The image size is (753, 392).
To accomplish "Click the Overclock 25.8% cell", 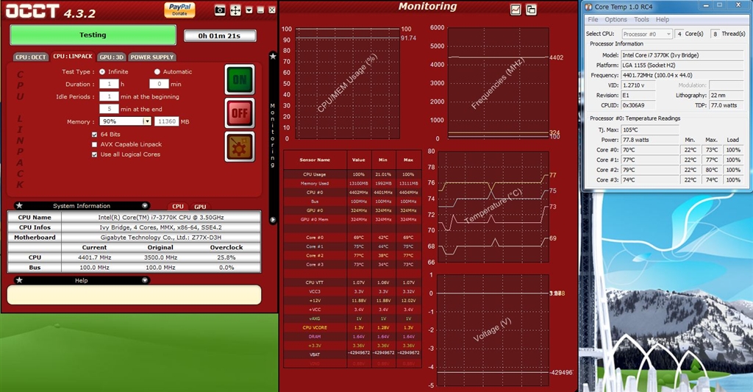I will (x=226, y=257).
